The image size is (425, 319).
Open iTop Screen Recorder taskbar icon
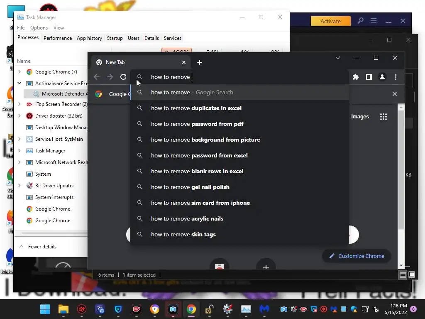pos(136,309)
